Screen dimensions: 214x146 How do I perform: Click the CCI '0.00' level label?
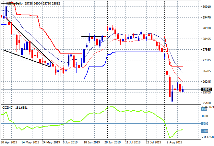(205, 116)
